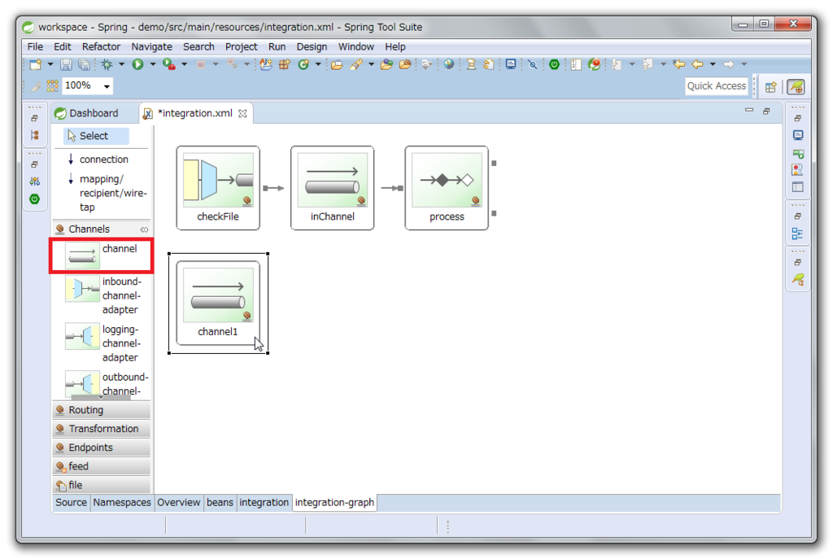The image size is (833, 559).
Task: Open the Project menu
Action: tap(241, 46)
